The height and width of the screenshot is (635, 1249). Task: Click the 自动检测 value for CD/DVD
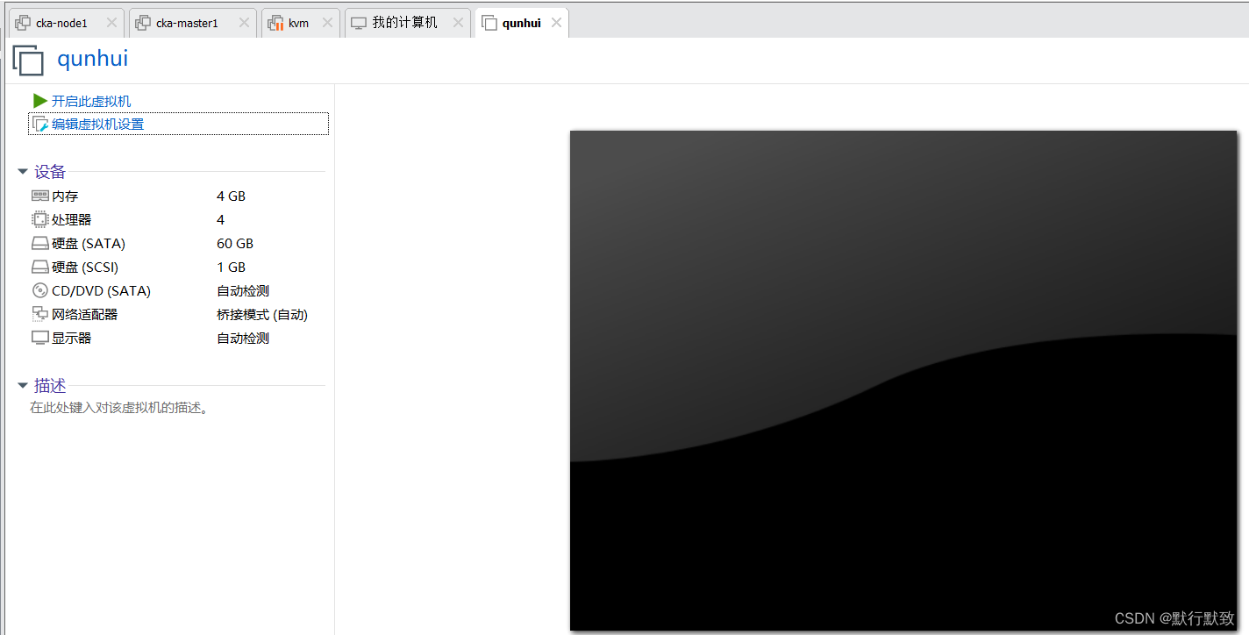243,290
